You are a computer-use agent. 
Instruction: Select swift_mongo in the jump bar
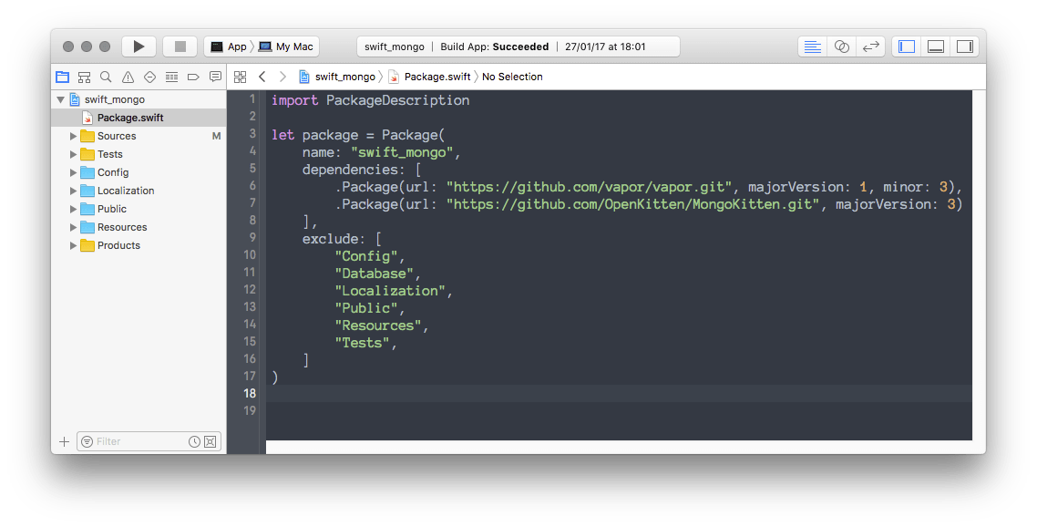click(x=337, y=77)
